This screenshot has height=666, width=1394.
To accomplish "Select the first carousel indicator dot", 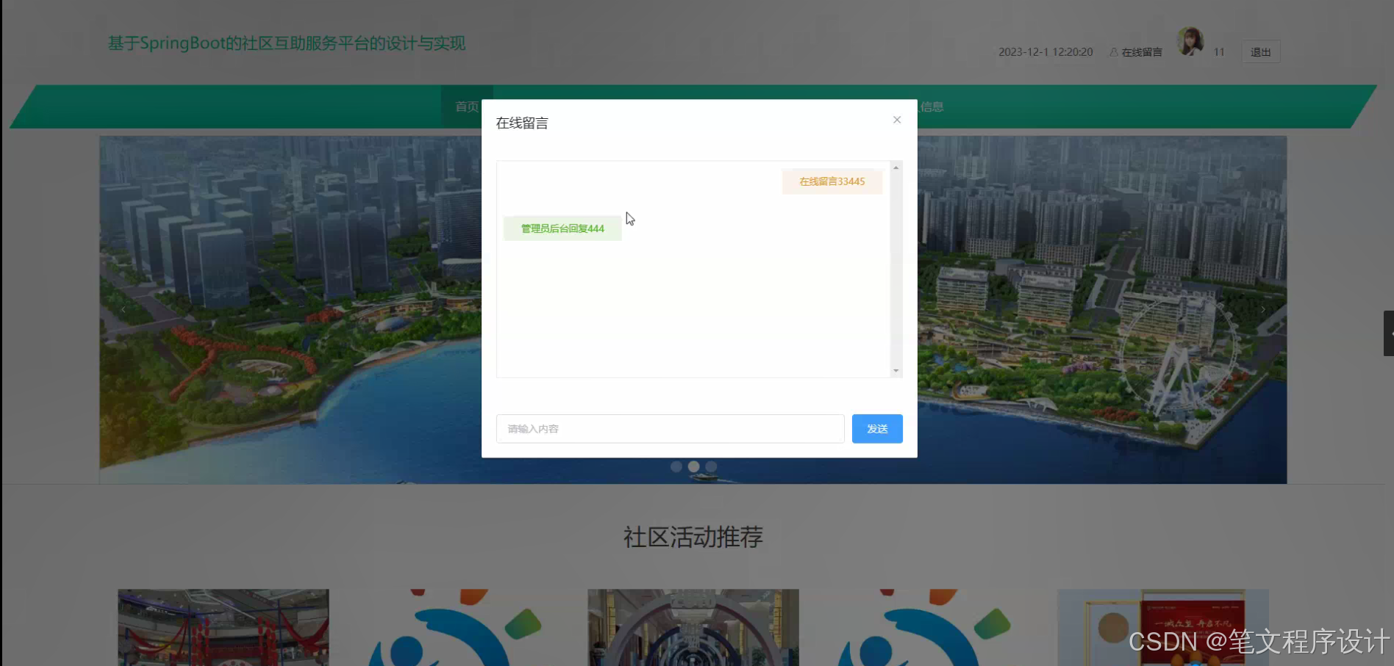I will pyautogui.click(x=676, y=466).
